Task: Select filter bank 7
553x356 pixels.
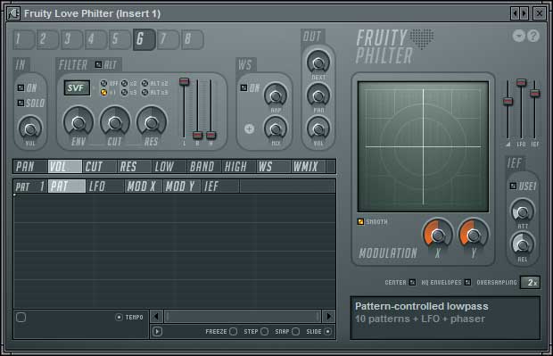Action: click(169, 39)
